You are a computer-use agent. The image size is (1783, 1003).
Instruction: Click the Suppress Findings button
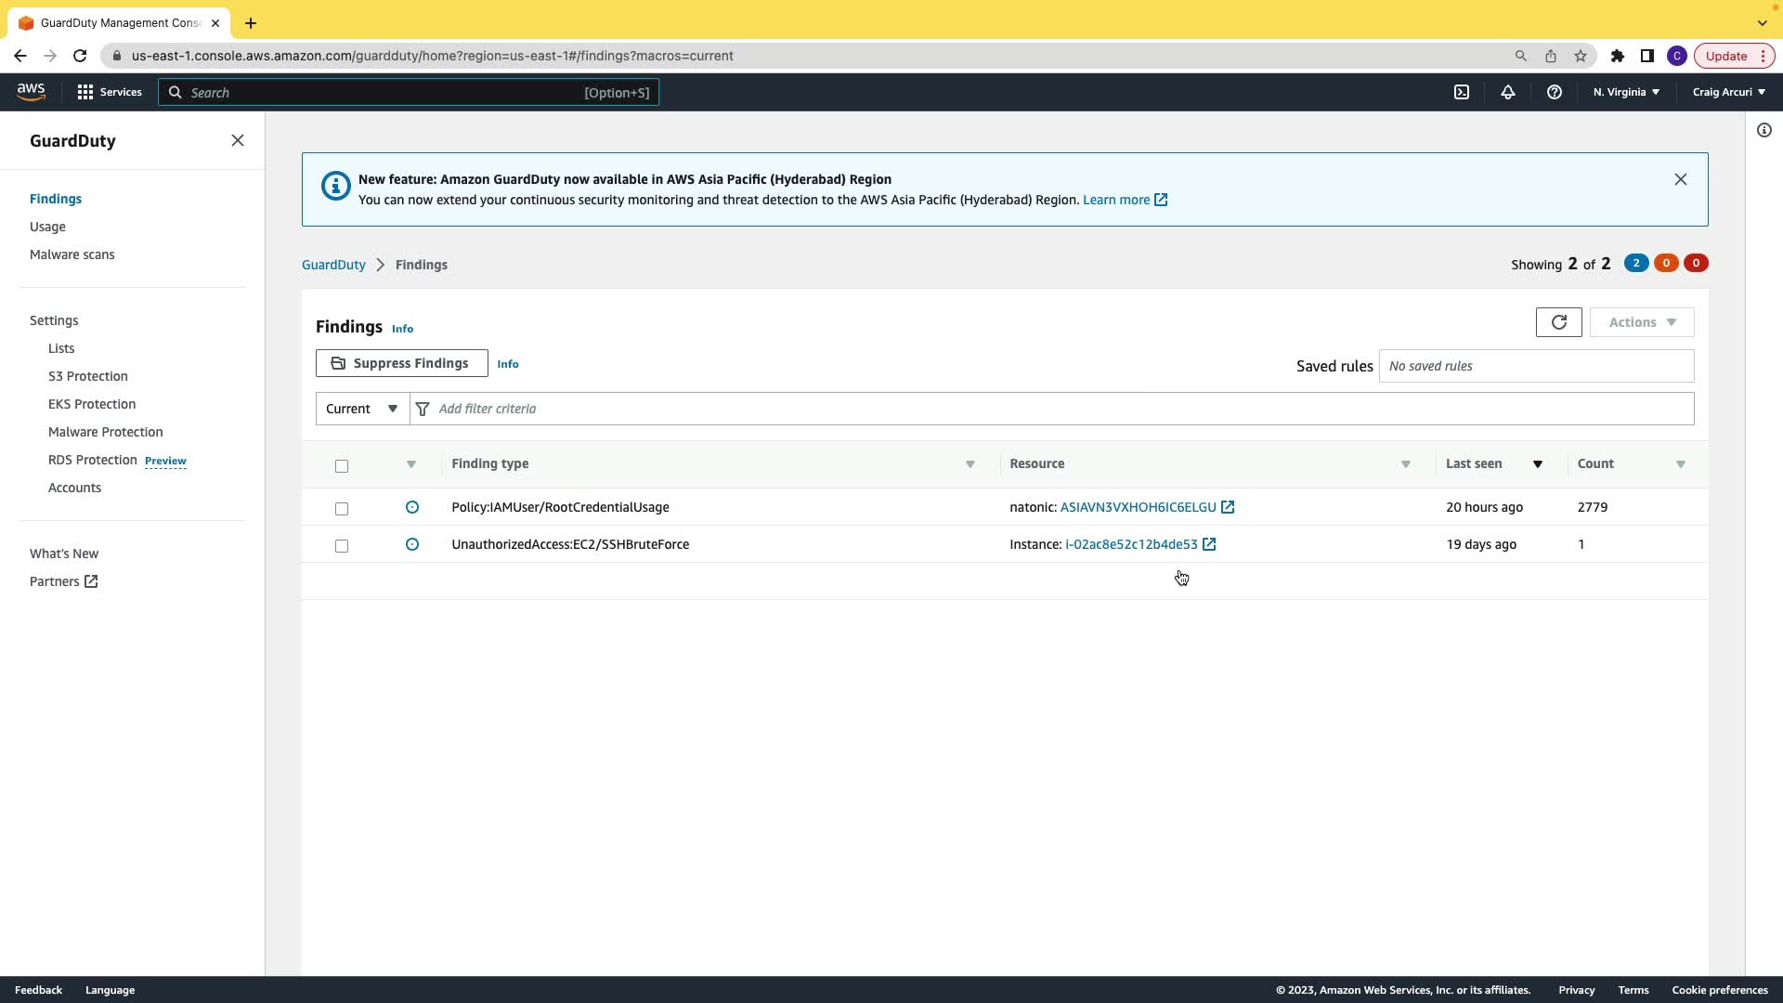click(401, 363)
